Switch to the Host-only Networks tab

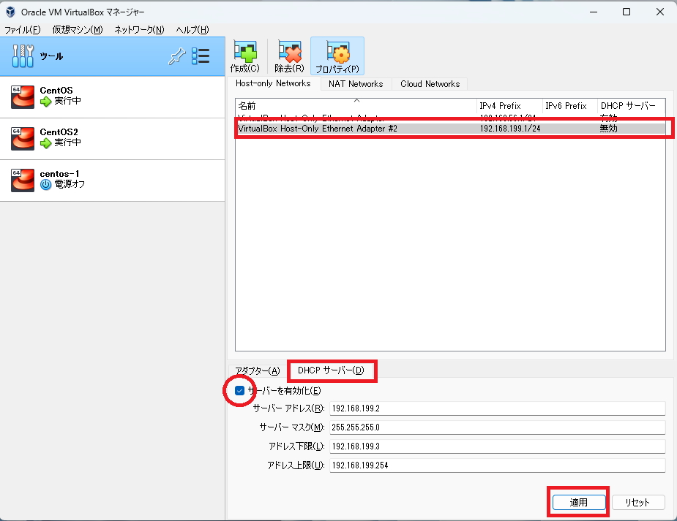(x=273, y=83)
